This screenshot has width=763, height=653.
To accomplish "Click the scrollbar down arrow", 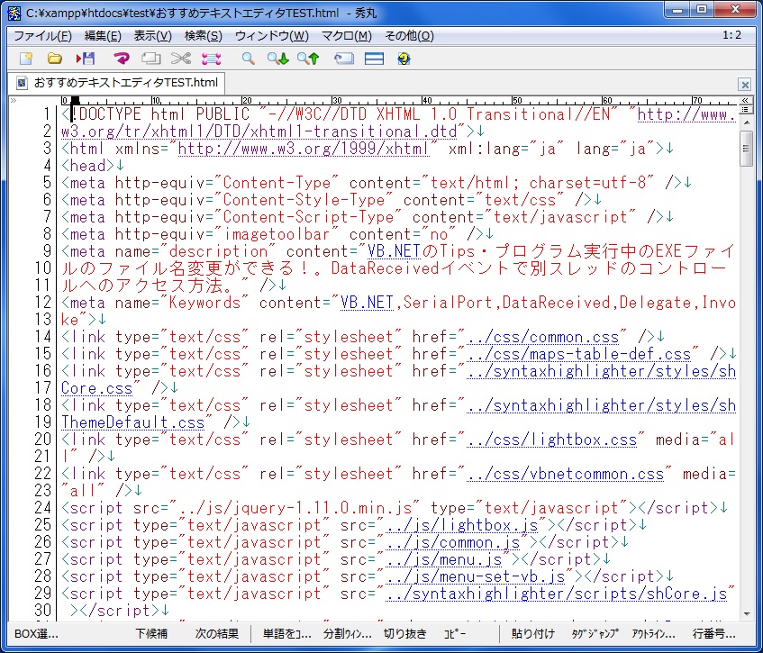I will pyautogui.click(x=746, y=614).
